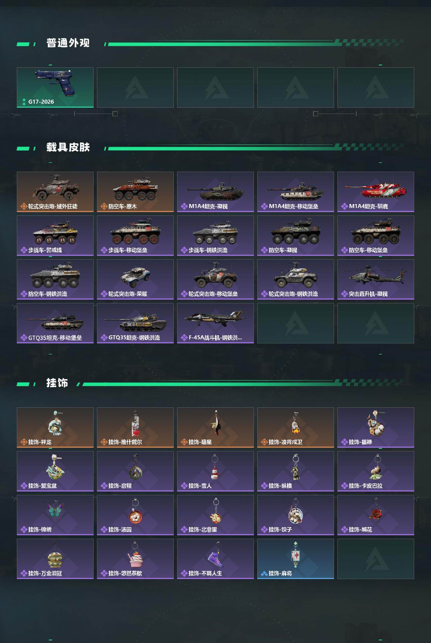Click the 挂饰 section header
This screenshot has height=643, width=431.
click(x=57, y=383)
